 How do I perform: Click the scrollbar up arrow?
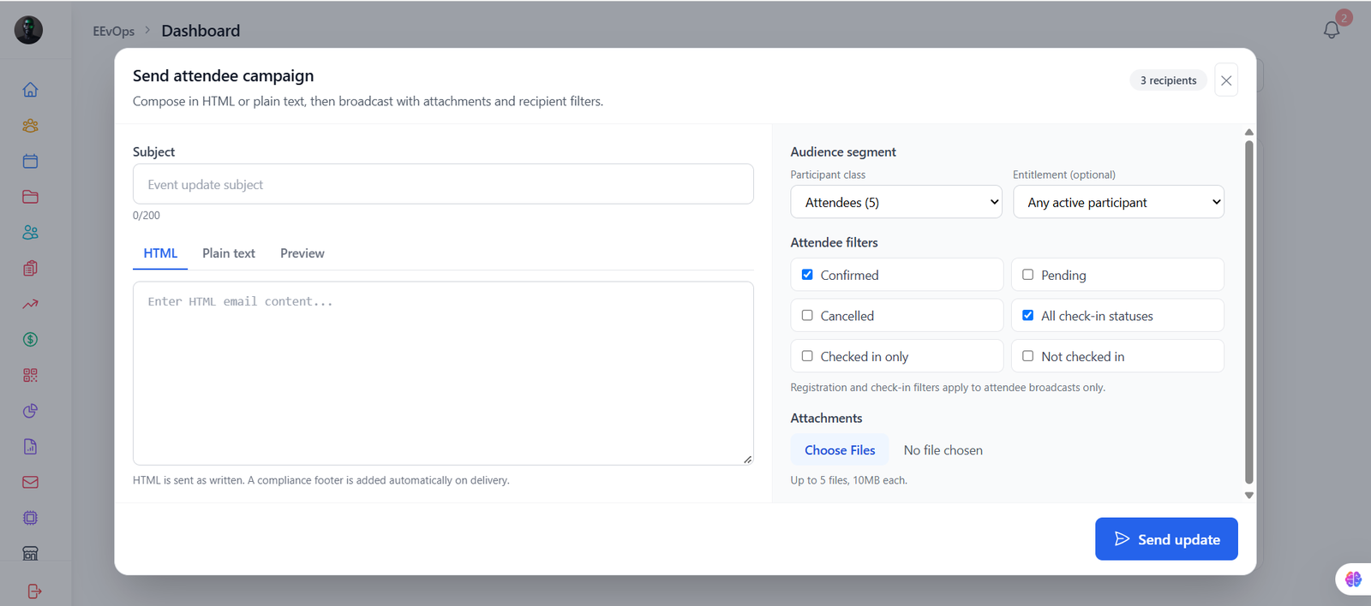(x=1249, y=132)
